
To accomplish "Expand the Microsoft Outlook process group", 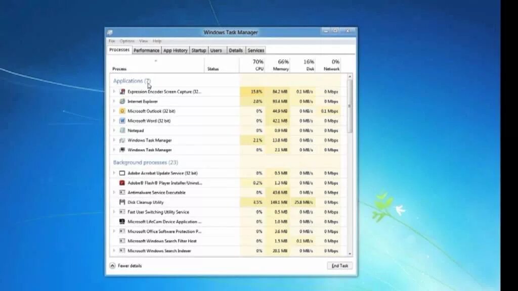I will [114, 111].
